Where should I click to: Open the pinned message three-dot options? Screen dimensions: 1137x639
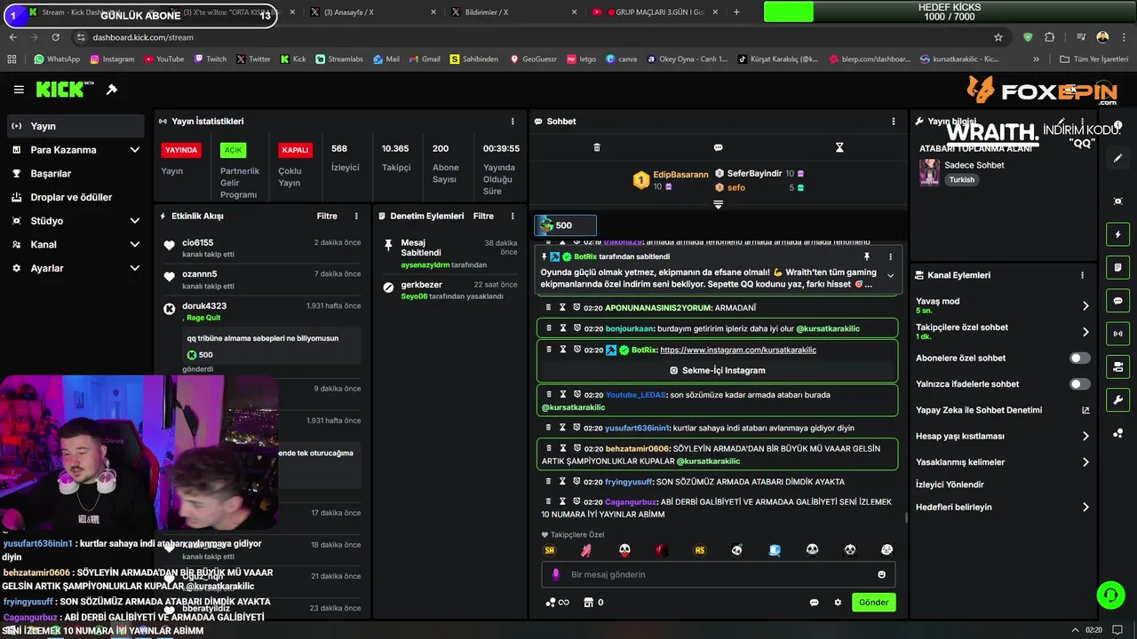pos(890,256)
